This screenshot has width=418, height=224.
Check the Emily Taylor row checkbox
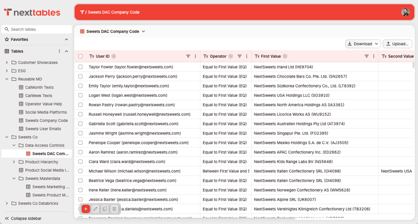[x=80, y=86]
